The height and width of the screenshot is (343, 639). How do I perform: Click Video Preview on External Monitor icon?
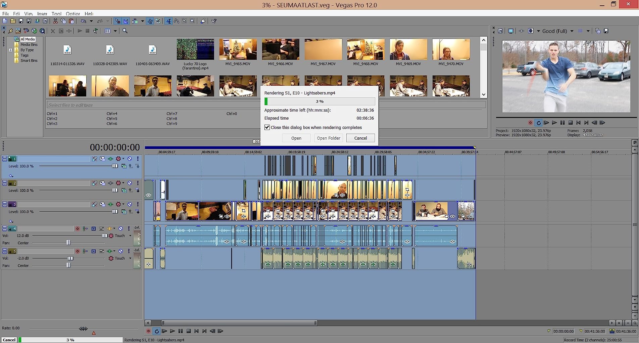[x=510, y=31]
